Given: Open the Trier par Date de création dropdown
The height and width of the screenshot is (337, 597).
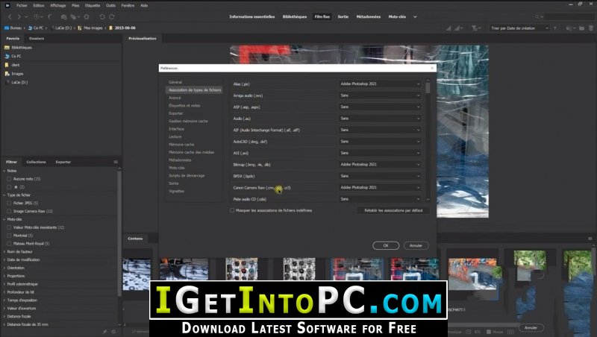Looking at the screenshot, I should coord(519,28).
